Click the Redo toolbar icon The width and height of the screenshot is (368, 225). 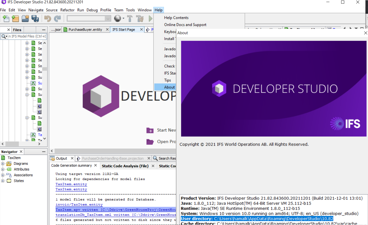point(57,18)
